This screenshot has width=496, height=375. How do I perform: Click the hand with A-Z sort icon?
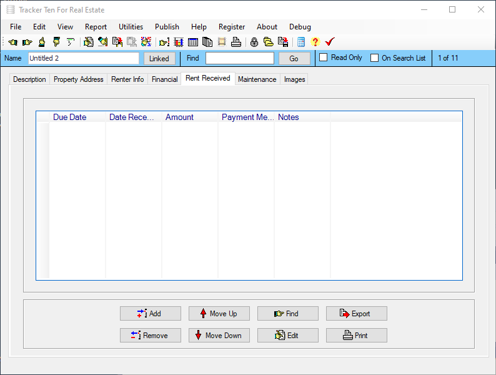click(x=146, y=42)
